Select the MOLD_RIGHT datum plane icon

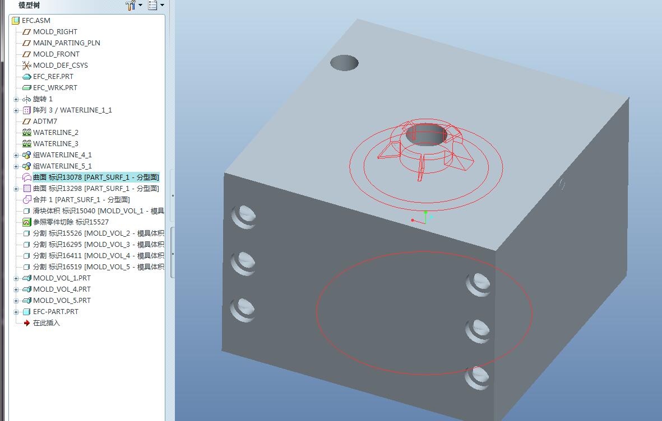(26, 32)
